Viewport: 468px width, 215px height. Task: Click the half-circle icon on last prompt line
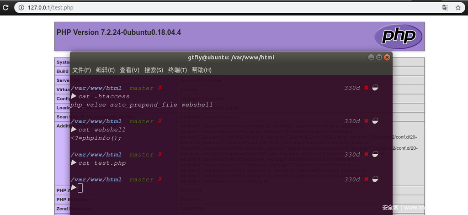pos(375,179)
